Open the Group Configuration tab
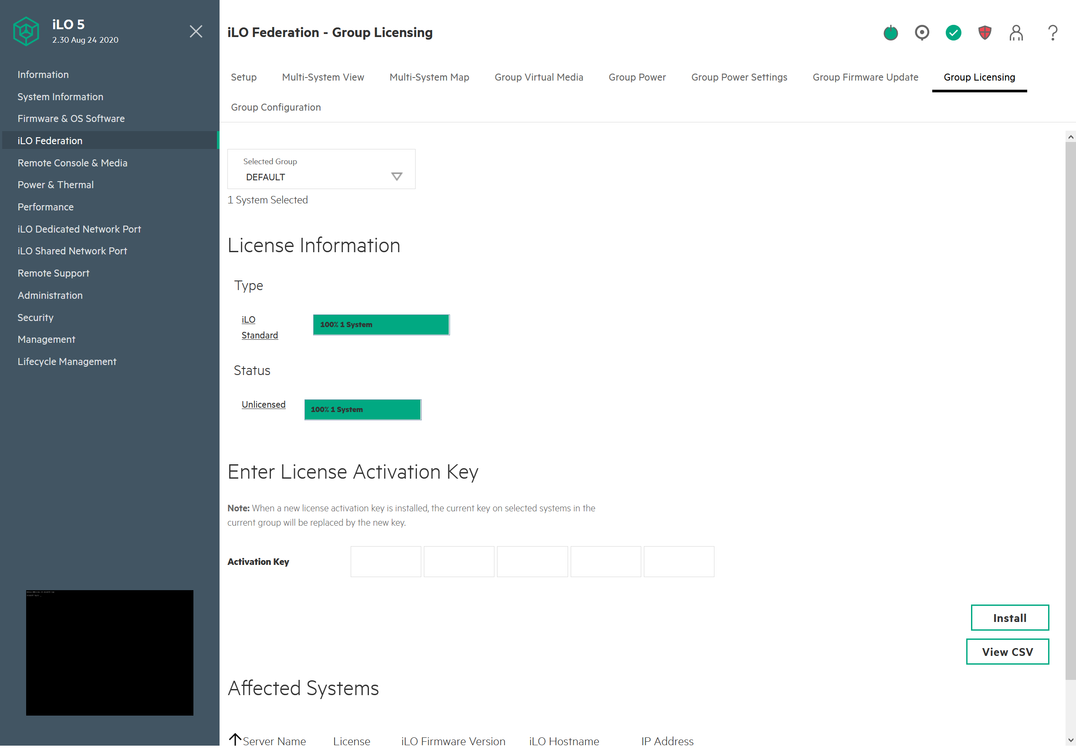Viewport: 1076px width, 750px height. [x=276, y=107]
